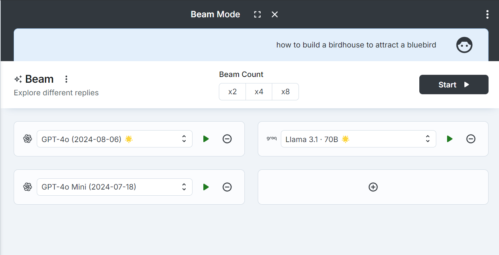Set beam count to x4

click(259, 92)
